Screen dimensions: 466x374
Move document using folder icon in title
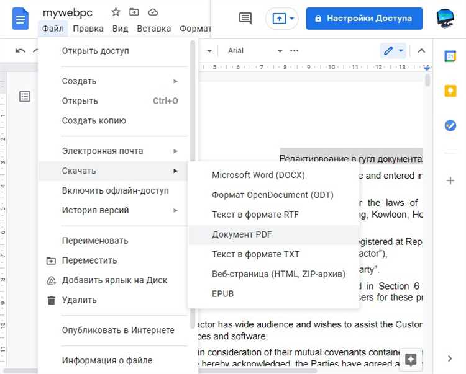pos(134,12)
